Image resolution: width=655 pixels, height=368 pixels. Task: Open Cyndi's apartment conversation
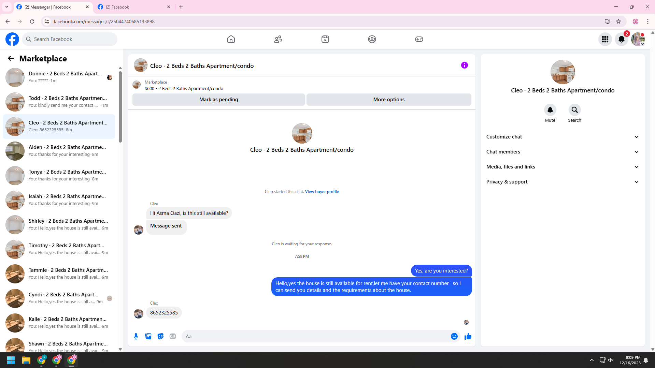(59, 298)
